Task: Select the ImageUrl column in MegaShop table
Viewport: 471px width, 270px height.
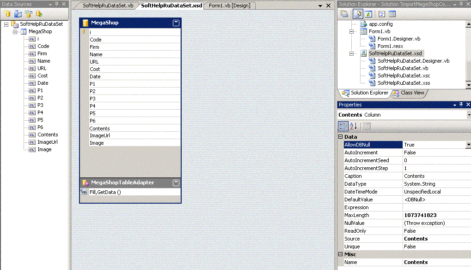Action: coord(135,135)
